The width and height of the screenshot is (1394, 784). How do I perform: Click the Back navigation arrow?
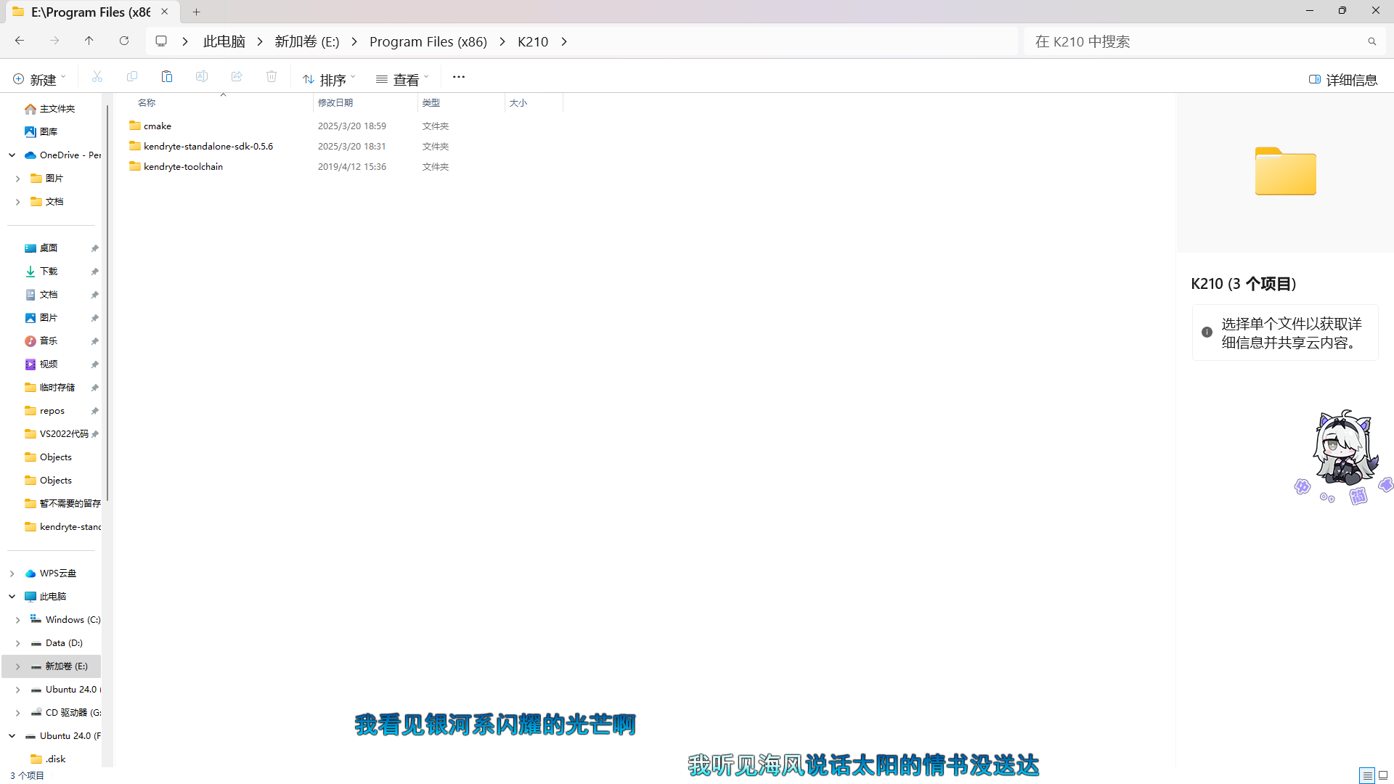tap(20, 41)
